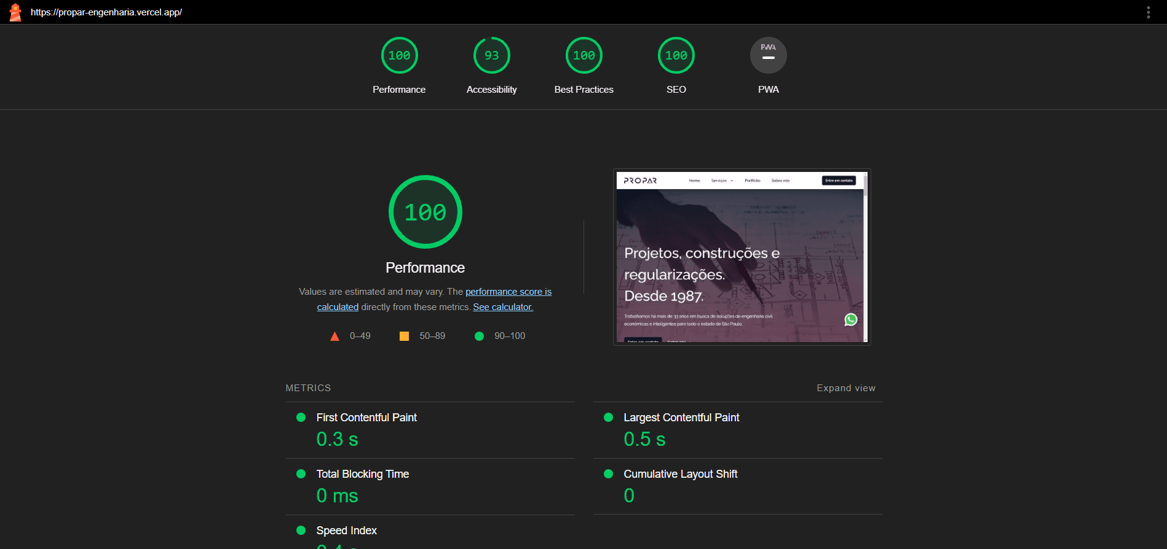The height and width of the screenshot is (549, 1167).
Task: Expand the Largest Contentful Paint metric
Action: (x=681, y=418)
